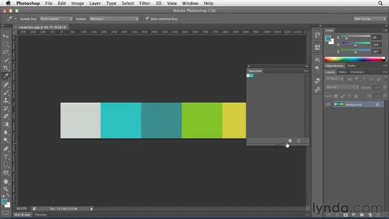Switch to the Channels tab
Viewport: 389px width, 219px height.
pos(357,72)
